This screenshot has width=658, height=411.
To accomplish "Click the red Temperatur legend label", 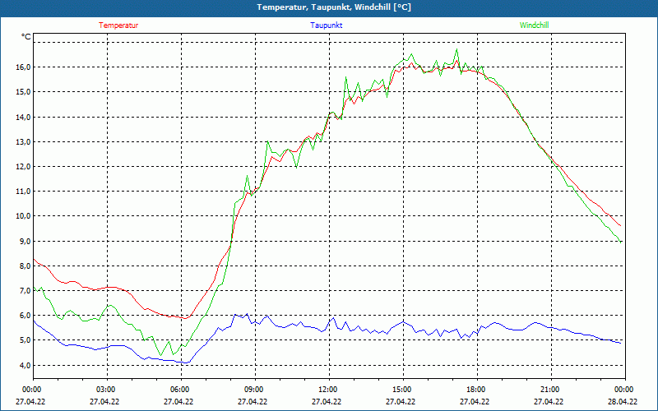I will tap(118, 25).
